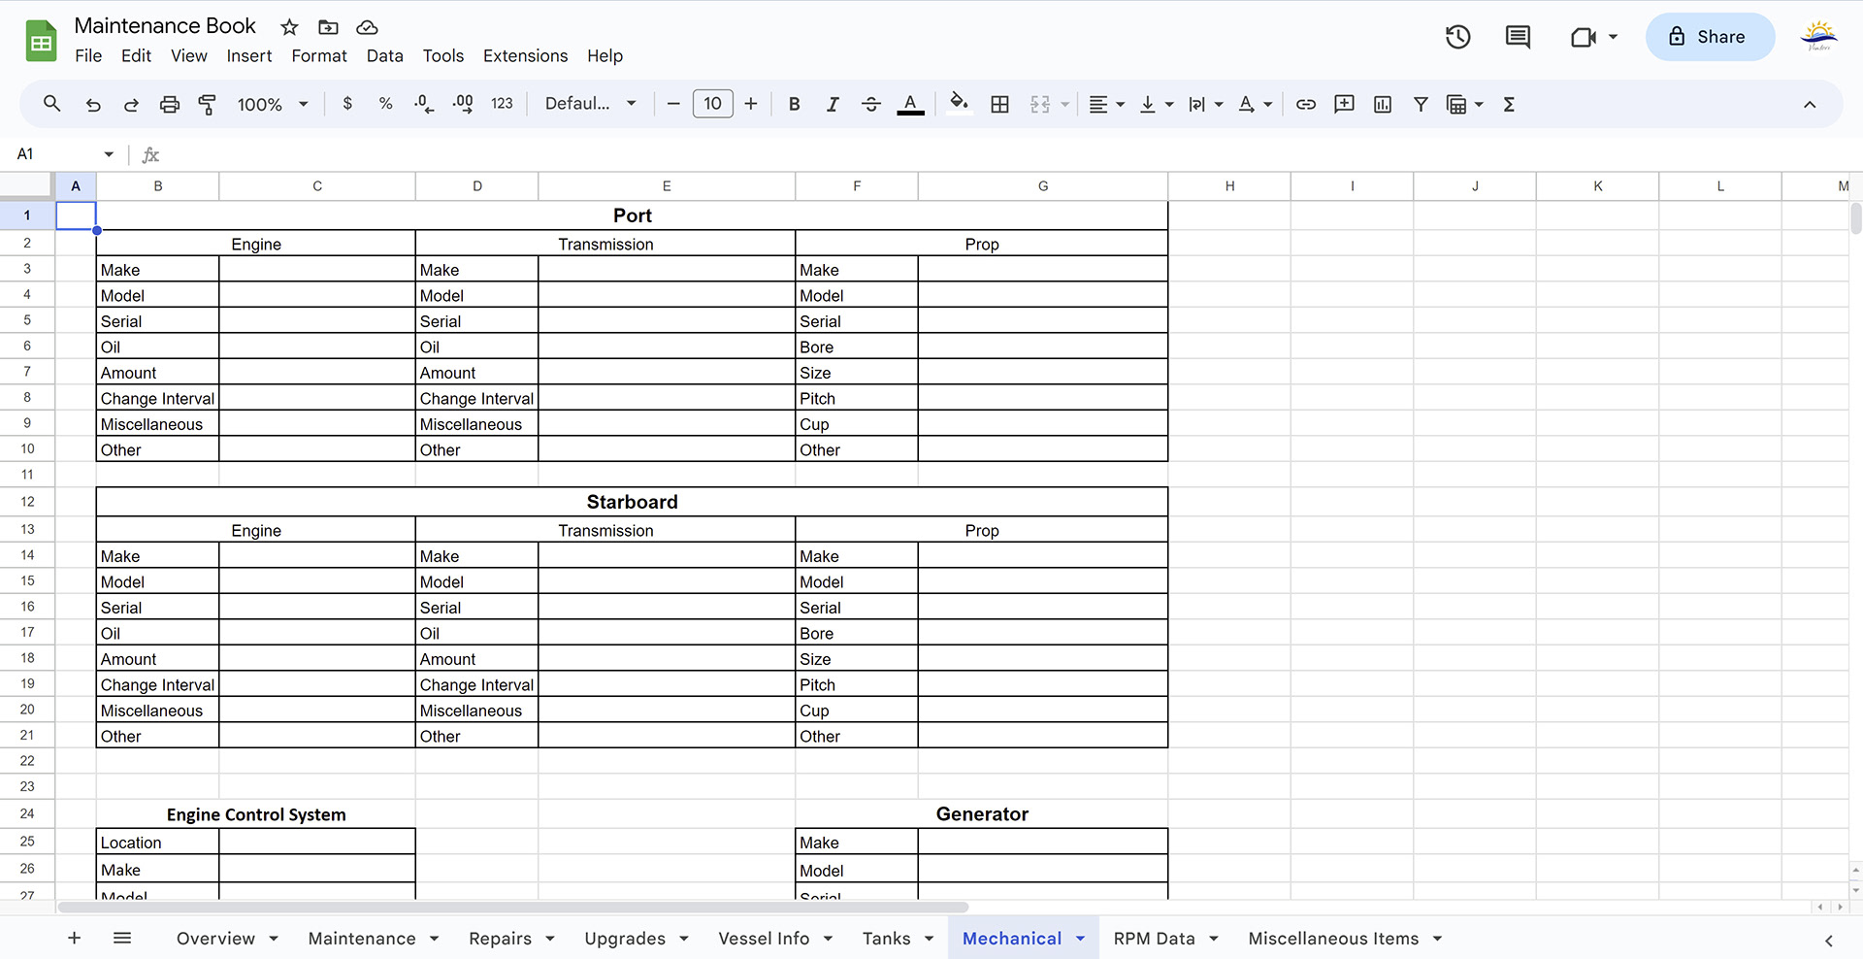The width and height of the screenshot is (1863, 959).
Task: Switch to the RPM Data sheet tab
Action: pyautogui.click(x=1155, y=939)
